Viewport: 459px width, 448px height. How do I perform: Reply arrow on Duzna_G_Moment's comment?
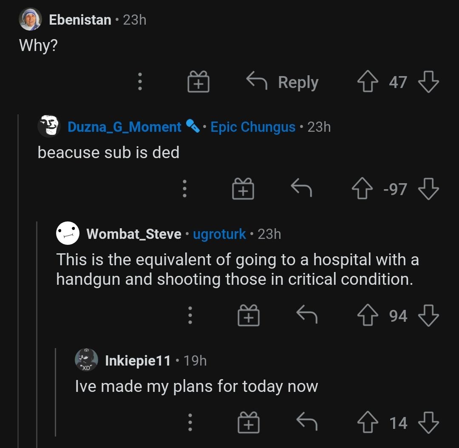(x=301, y=189)
